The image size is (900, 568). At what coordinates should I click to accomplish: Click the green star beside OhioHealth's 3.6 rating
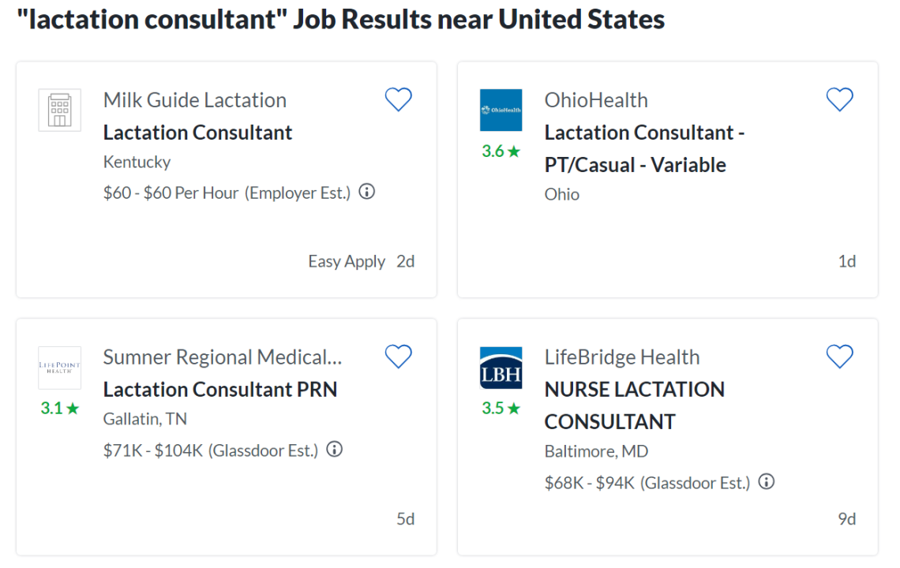(514, 151)
